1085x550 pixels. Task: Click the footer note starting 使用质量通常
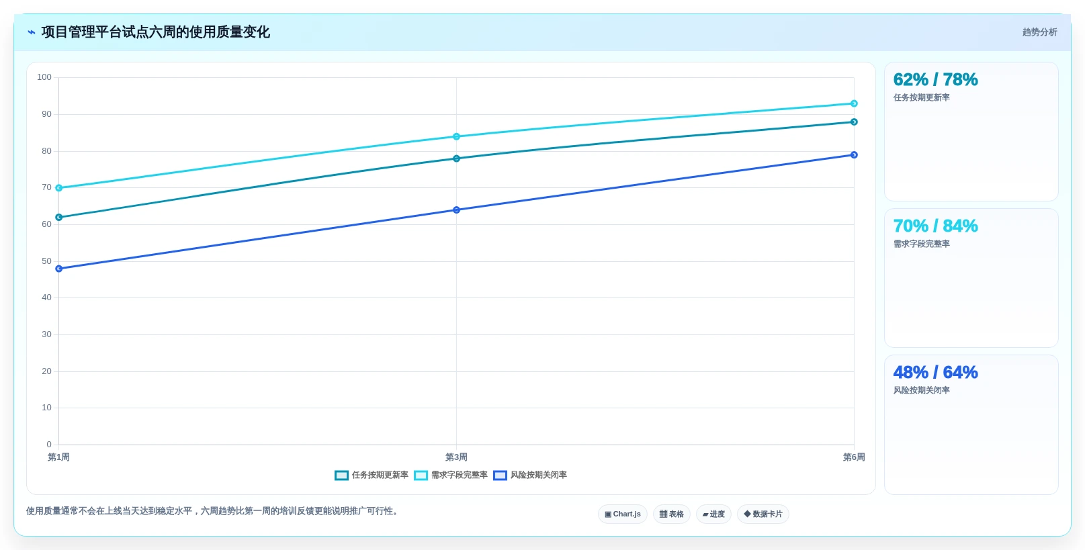(x=214, y=511)
